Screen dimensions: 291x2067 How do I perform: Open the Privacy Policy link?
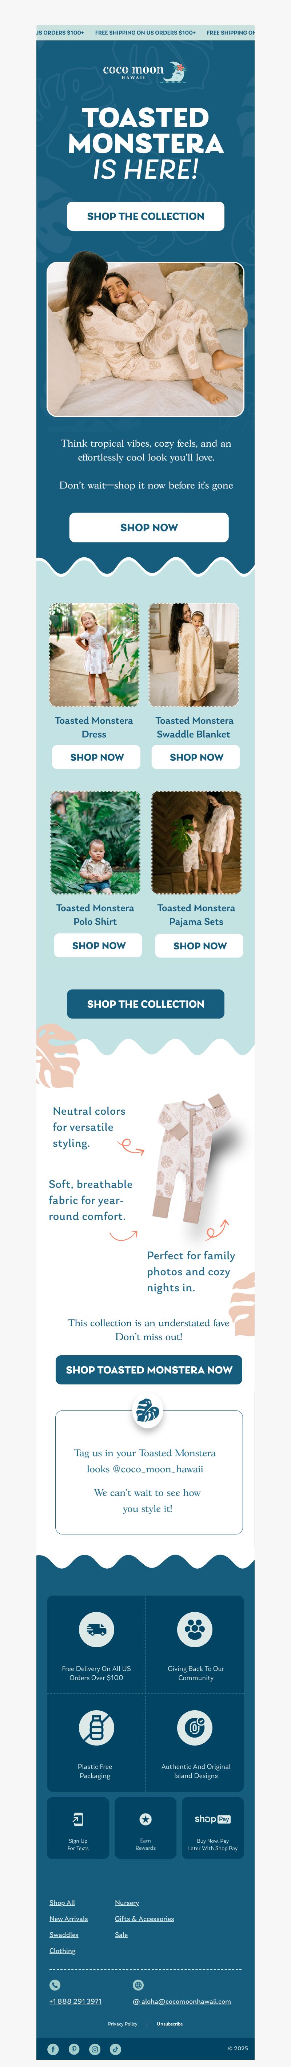pyautogui.click(x=123, y=2024)
